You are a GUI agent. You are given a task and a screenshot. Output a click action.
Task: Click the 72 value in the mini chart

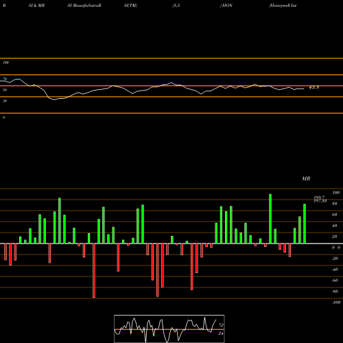(x=221, y=325)
